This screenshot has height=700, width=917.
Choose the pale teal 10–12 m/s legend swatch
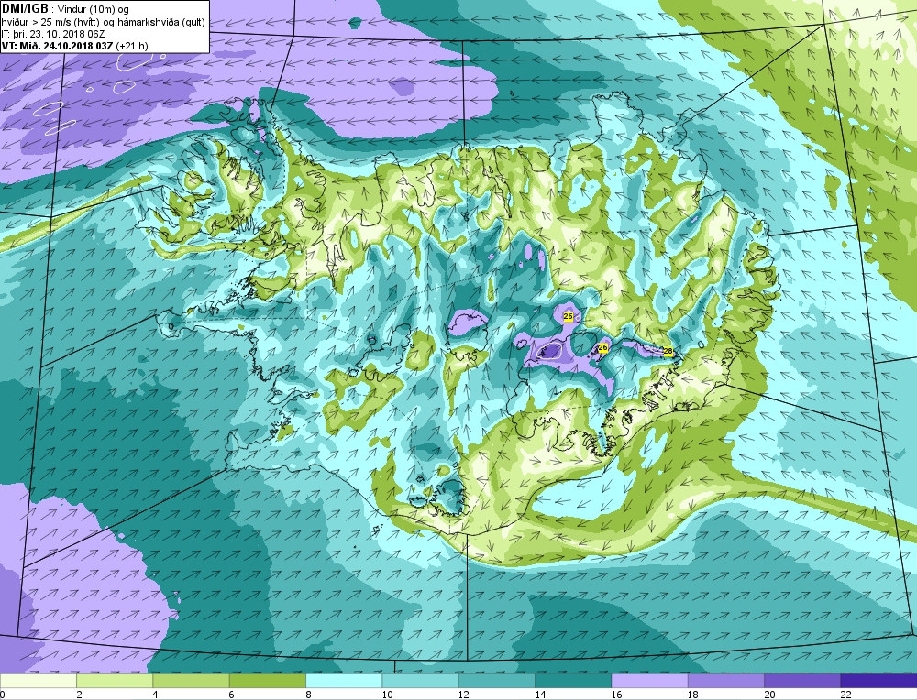420,681
